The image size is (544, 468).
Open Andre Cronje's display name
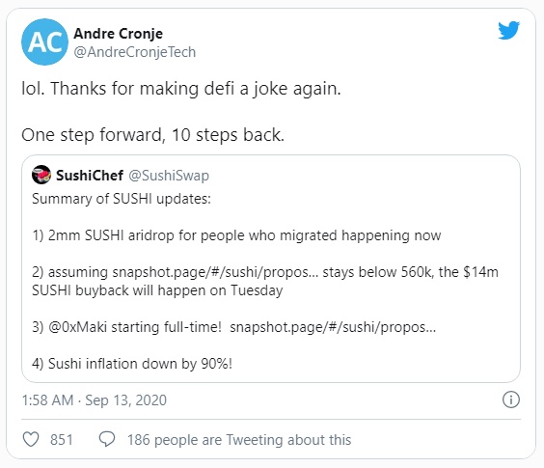118,34
